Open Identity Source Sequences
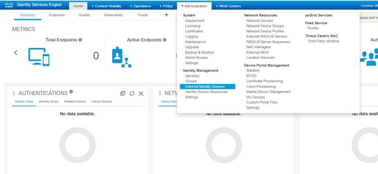 tap(206, 92)
